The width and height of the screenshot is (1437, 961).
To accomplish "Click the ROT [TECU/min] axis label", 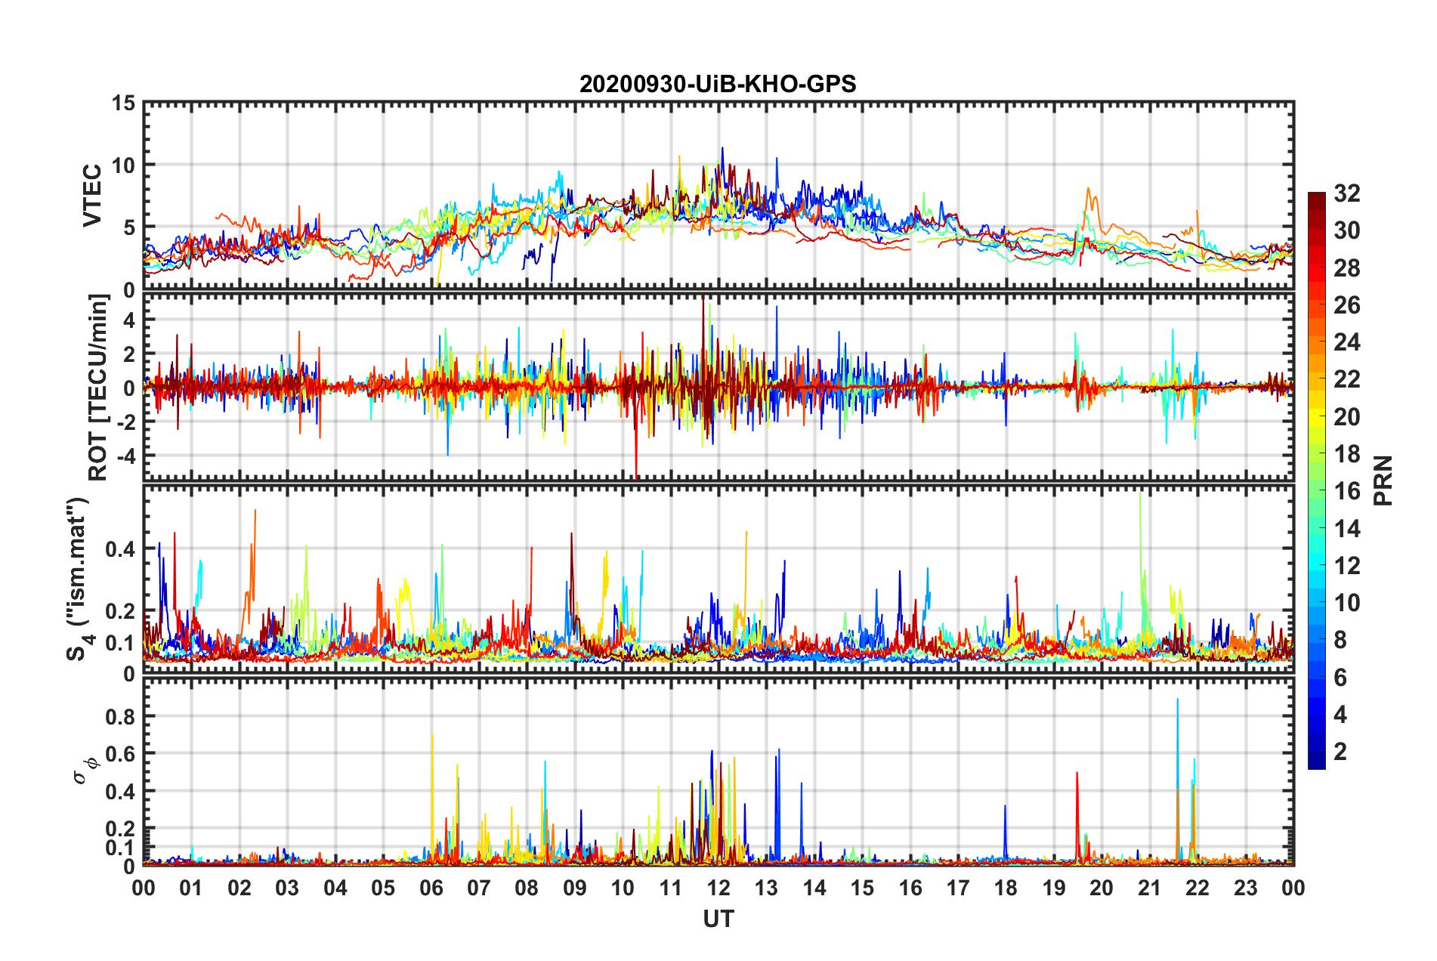I will 97,388.
